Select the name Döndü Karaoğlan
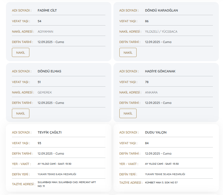The width and height of the screenshot is (223, 195). point(161,10)
